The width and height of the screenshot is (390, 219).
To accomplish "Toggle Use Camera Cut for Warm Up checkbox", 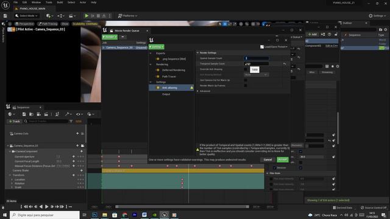I will coord(246,80).
